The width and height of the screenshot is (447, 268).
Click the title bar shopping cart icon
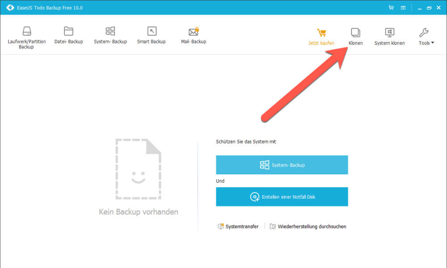391,8
